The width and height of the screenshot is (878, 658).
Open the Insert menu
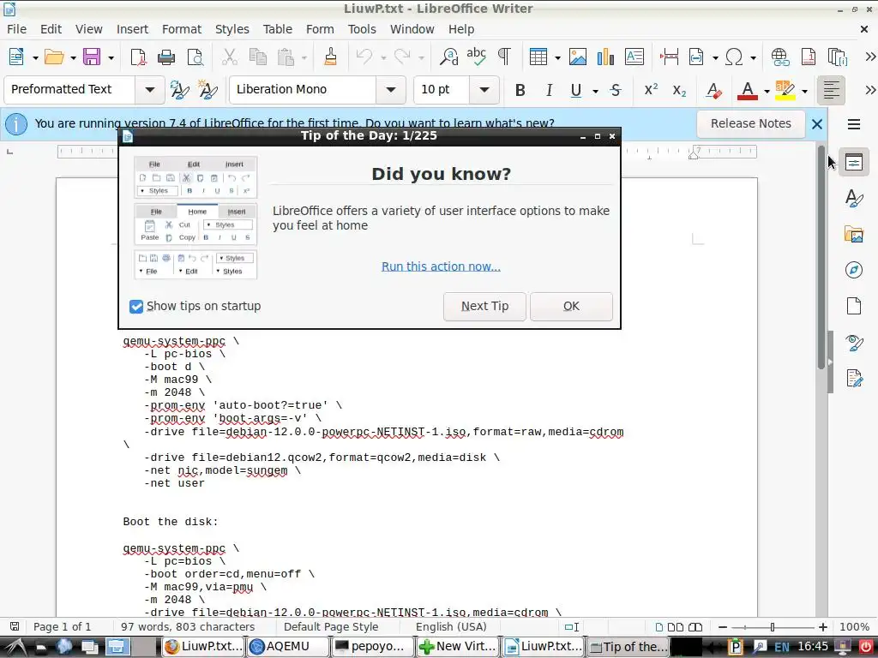click(132, 29)
